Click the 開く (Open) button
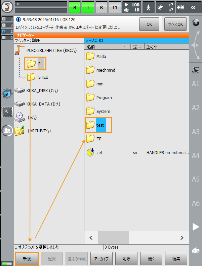Viewport: 202px width, 266px height. click(x=151, y=259)
